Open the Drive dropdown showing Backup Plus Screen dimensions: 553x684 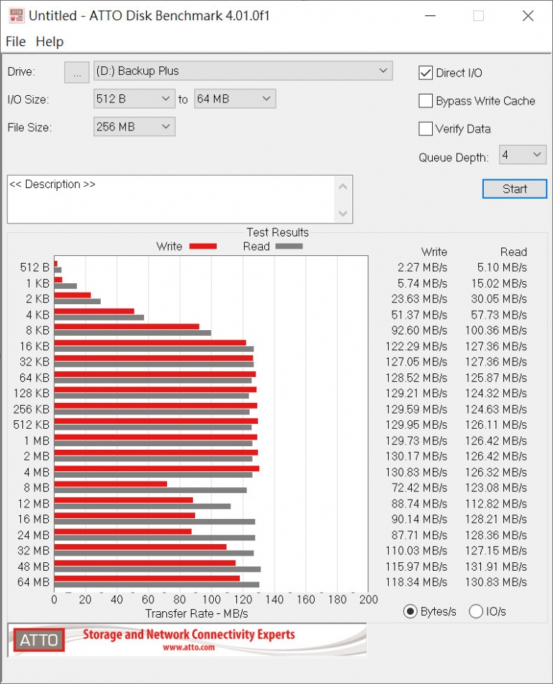tap(243, 71)
